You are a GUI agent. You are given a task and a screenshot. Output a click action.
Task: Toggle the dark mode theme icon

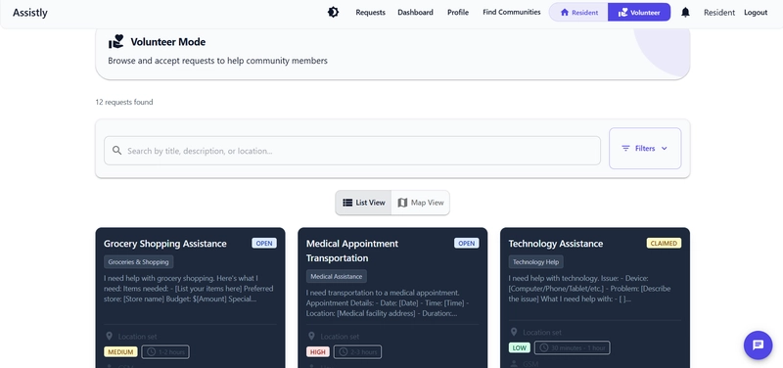tap(333, 13)
